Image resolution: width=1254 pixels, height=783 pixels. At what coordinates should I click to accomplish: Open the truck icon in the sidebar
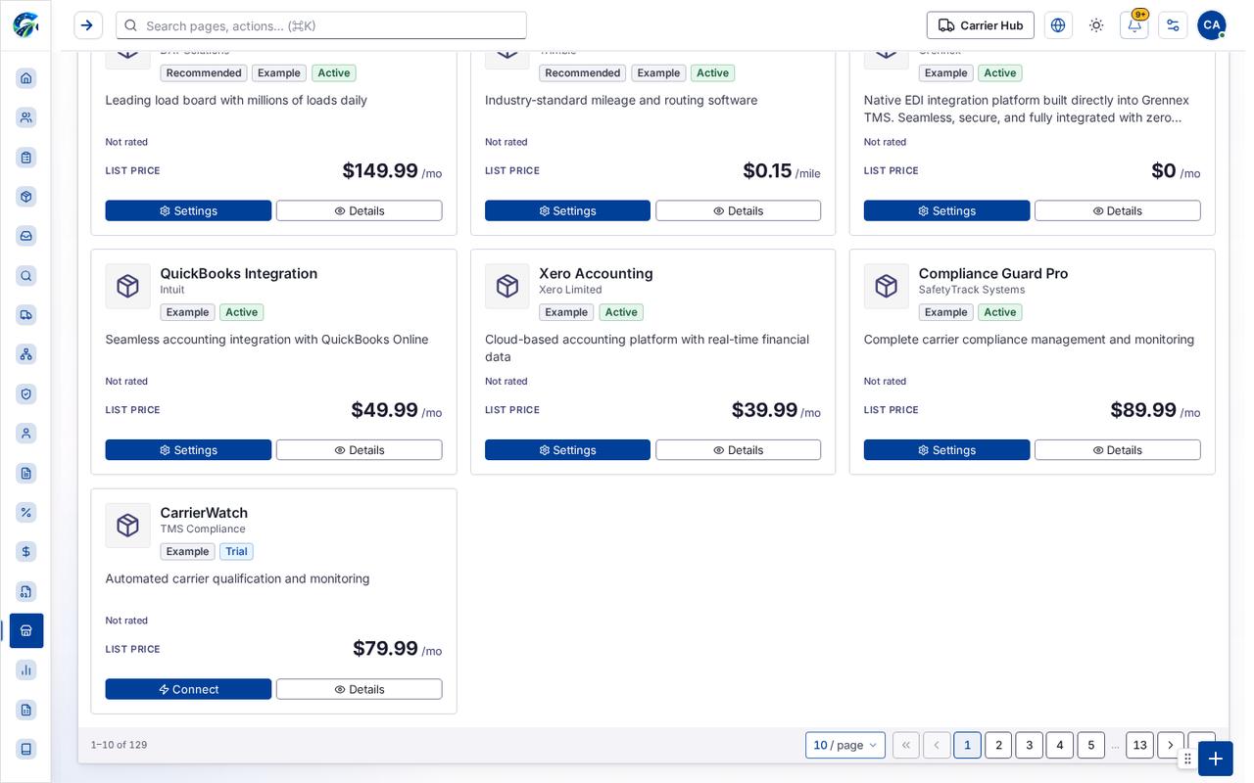26,315
